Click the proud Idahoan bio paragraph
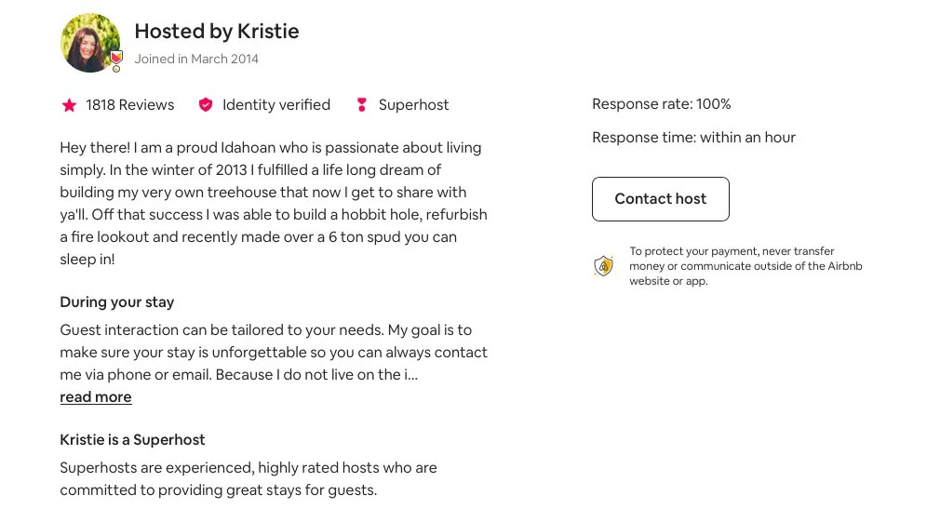This screenshot has width=927, height=522. (273, 203)
